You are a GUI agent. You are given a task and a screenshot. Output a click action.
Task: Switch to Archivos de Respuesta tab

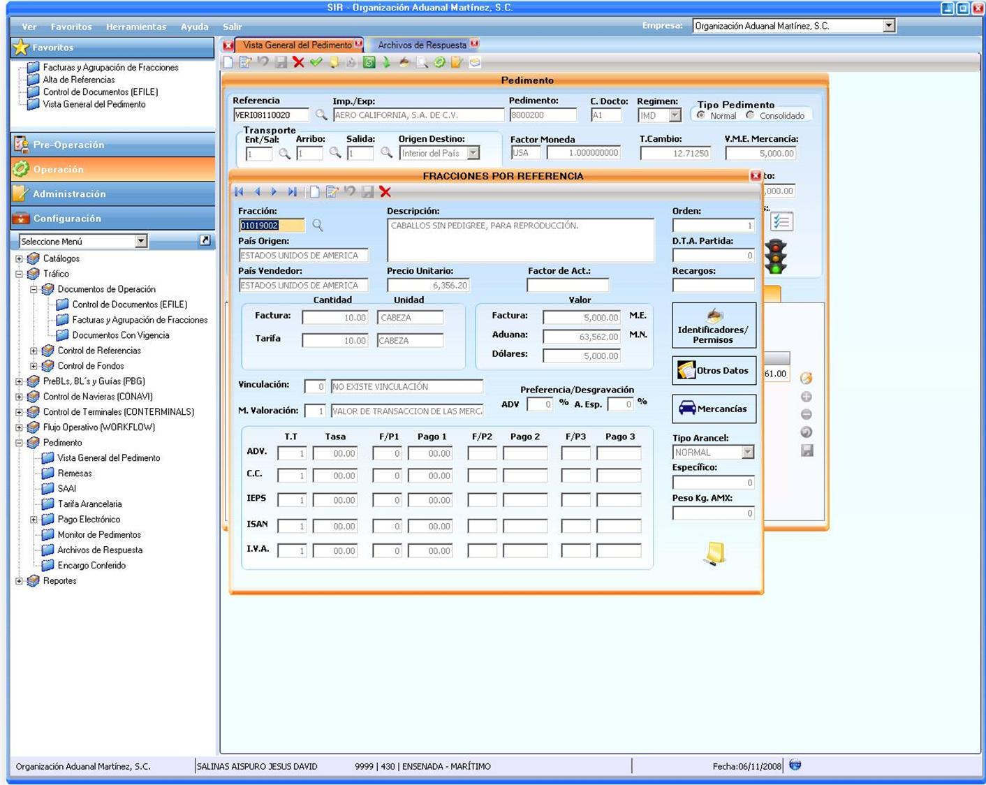[x=422, y=45]
